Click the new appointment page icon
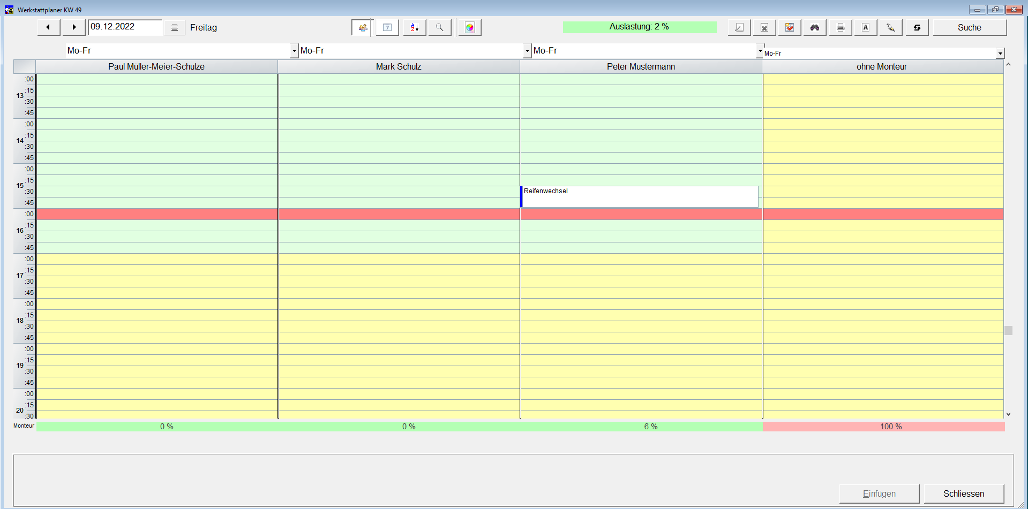The width and height of the screenshot is (1028, 509). (x=739, y=27)
